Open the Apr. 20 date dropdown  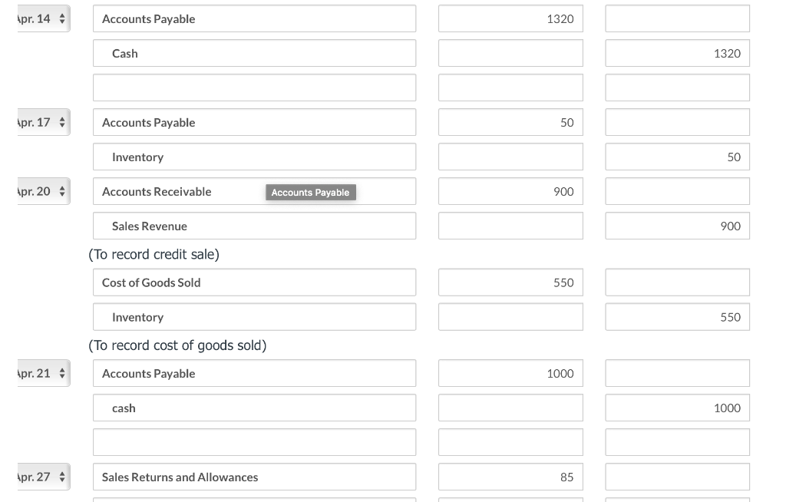click(41, 191)
